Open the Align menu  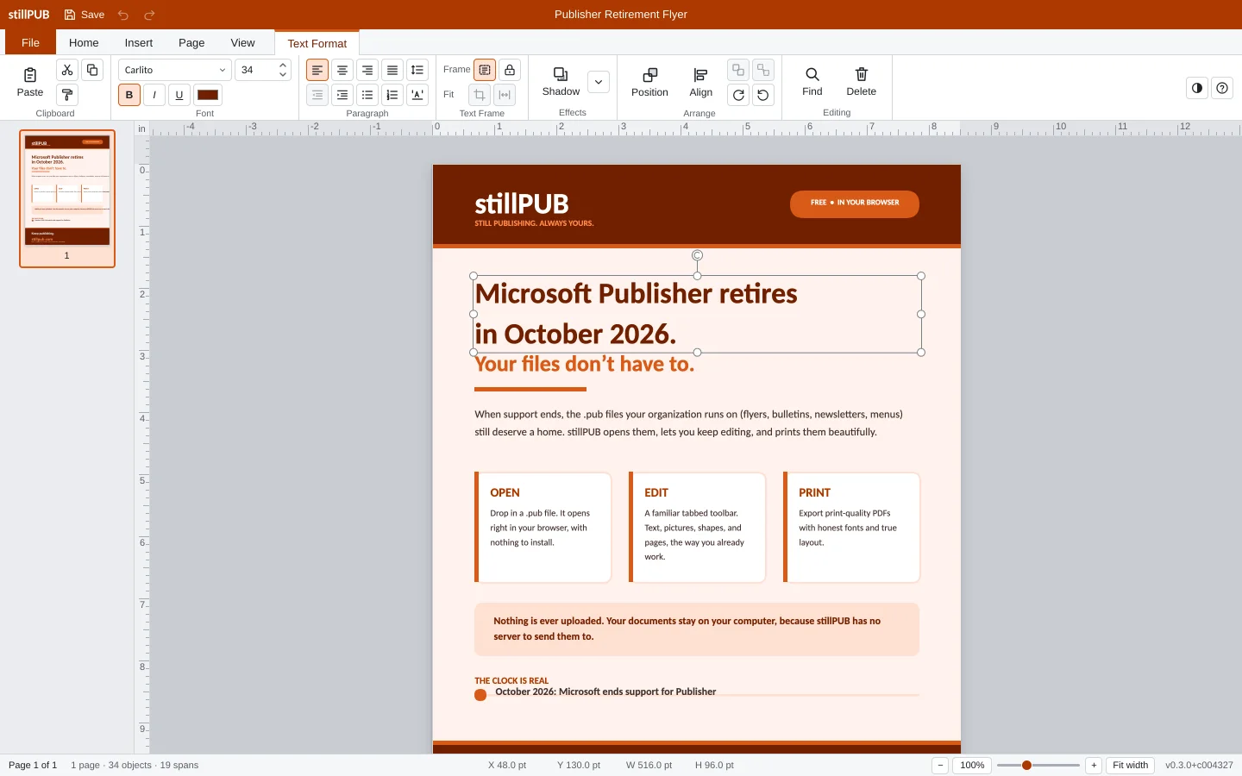pos(701,82)
